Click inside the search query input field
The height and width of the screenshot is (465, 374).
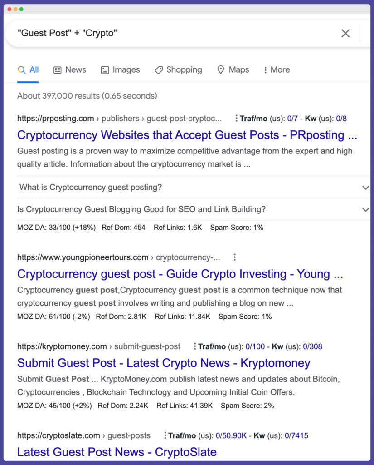point(136,33)
